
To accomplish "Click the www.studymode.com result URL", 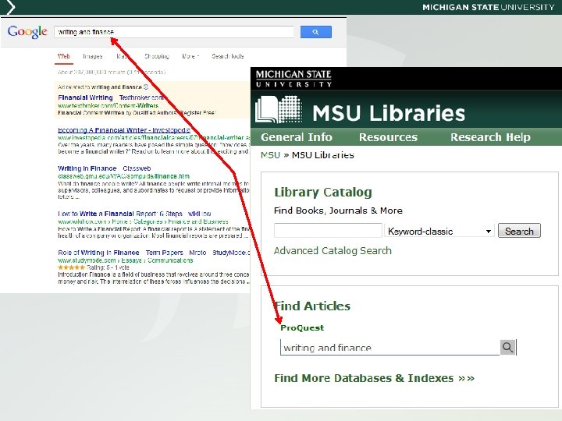I will (x=126, y=260).
